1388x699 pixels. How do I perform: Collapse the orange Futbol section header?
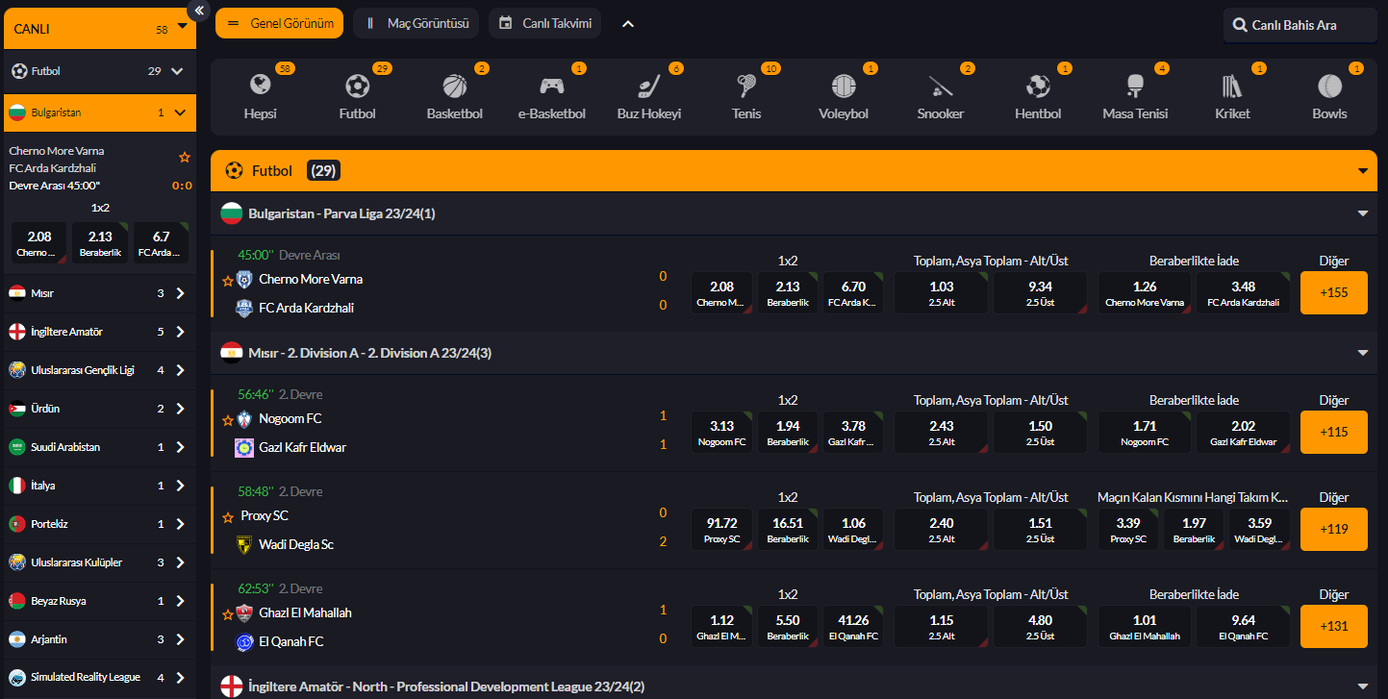(x=1362, y=171)
